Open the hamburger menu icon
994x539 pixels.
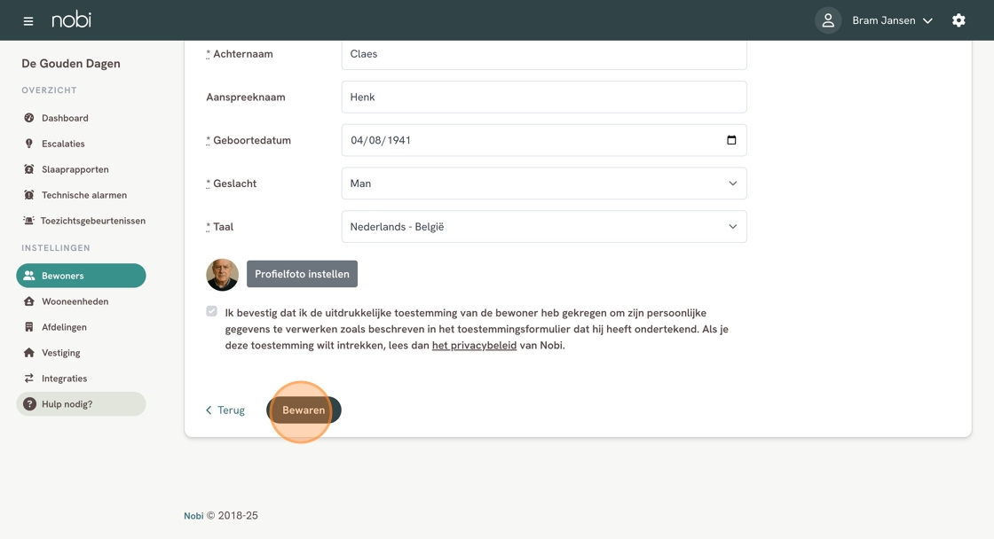tap(28, 20)
